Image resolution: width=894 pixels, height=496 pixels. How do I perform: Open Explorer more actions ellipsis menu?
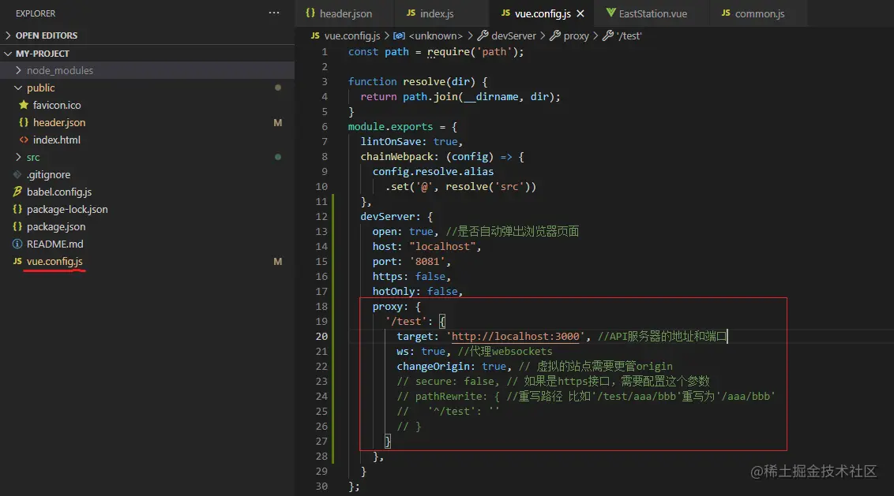pos(274,13)
